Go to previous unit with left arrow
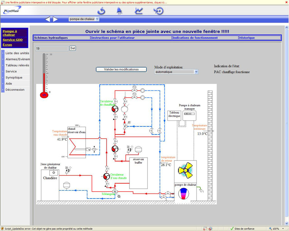289x231 pixels. click(48, 19)
